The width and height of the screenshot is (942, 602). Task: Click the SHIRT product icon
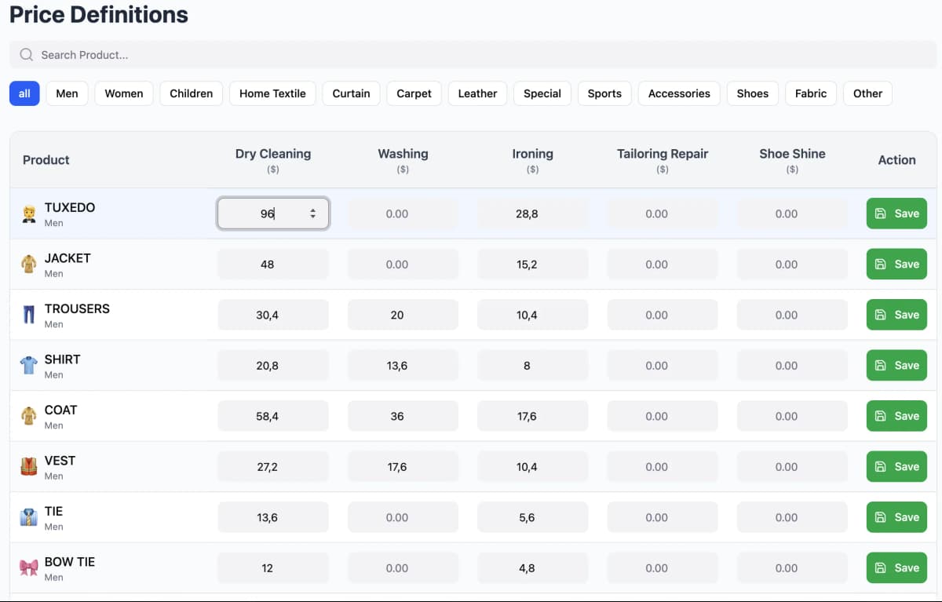point(29,366)
